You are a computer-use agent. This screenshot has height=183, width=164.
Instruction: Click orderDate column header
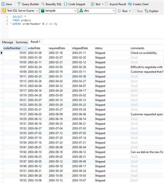click(x=37, y=48)
